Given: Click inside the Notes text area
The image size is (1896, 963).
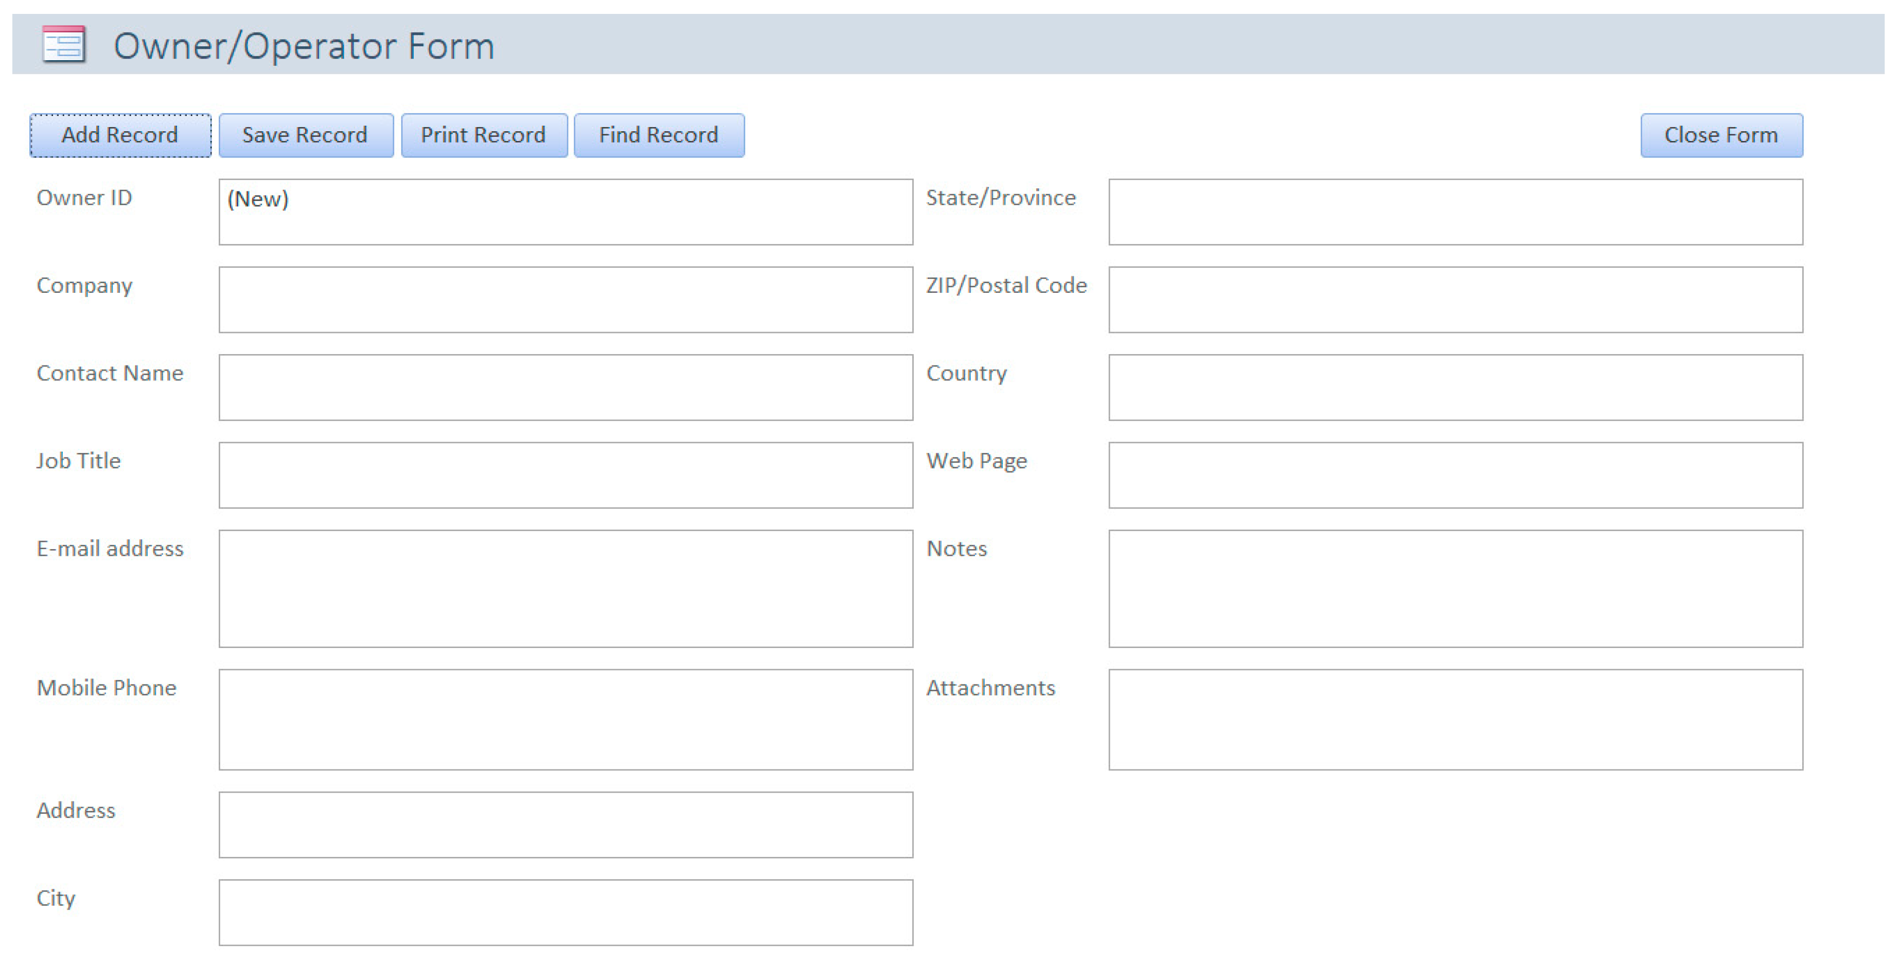Looking at the screenshot, I should click(1455, 588).
